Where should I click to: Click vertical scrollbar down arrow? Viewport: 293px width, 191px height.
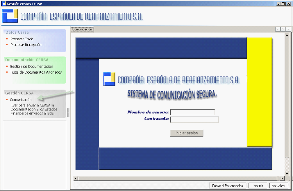pos(287,174)
